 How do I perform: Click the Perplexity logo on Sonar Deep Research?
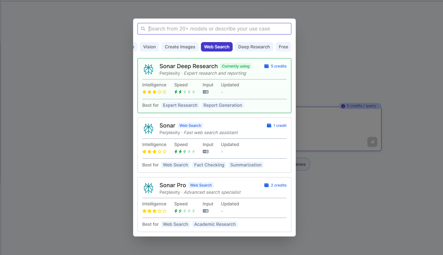pos(149,69)
